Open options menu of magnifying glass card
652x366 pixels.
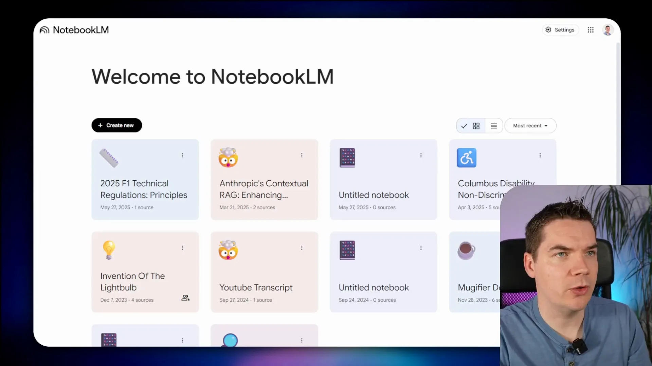302,340
